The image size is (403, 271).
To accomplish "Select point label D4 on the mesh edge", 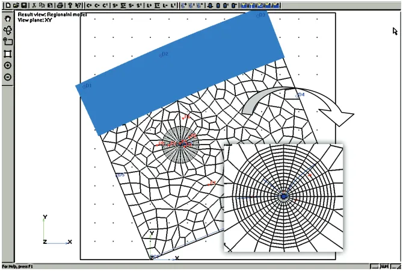I will coord(300,95).
